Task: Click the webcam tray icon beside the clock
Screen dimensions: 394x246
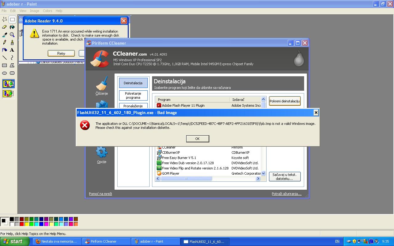Action: [x=376, y=241]
